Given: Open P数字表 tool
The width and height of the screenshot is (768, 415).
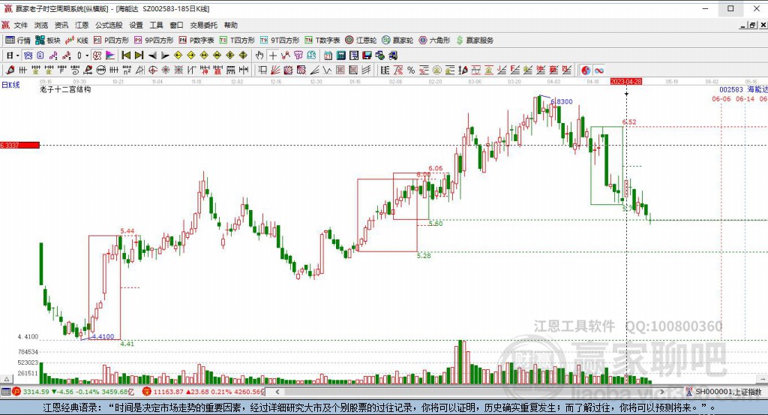Looking at the screenshot, I should pyautogui.click(x=196, y=41).
